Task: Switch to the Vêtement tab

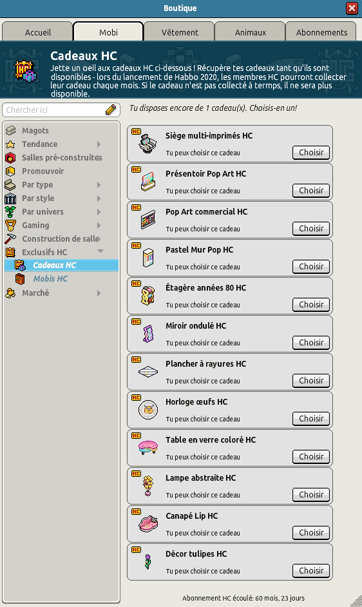Action: click(x=180, y=32)
